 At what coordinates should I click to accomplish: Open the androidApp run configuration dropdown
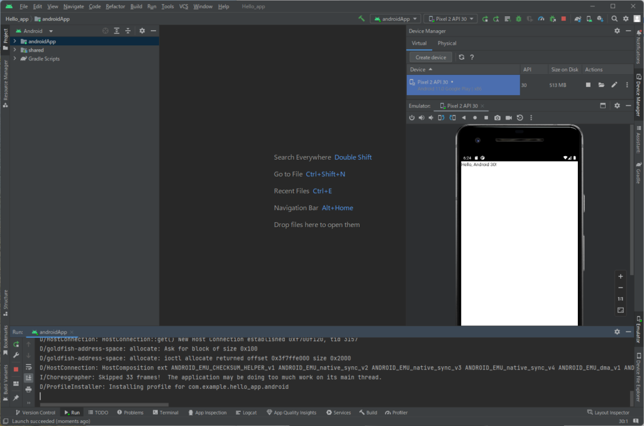(x=395, y=19)
